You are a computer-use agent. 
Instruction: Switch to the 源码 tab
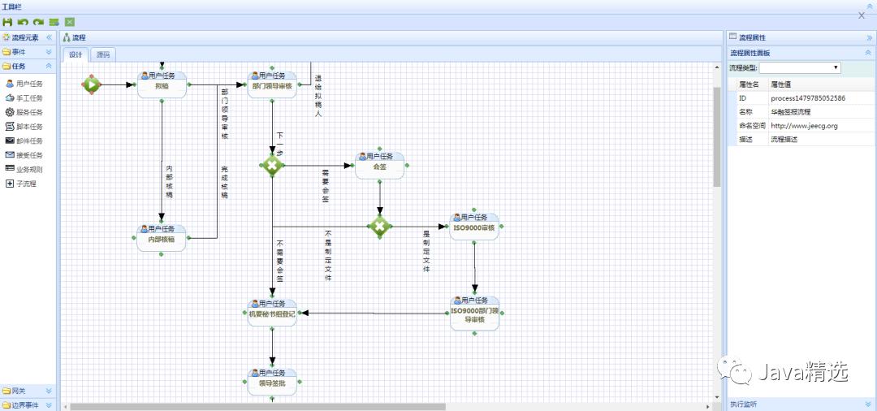click(103, 54)
